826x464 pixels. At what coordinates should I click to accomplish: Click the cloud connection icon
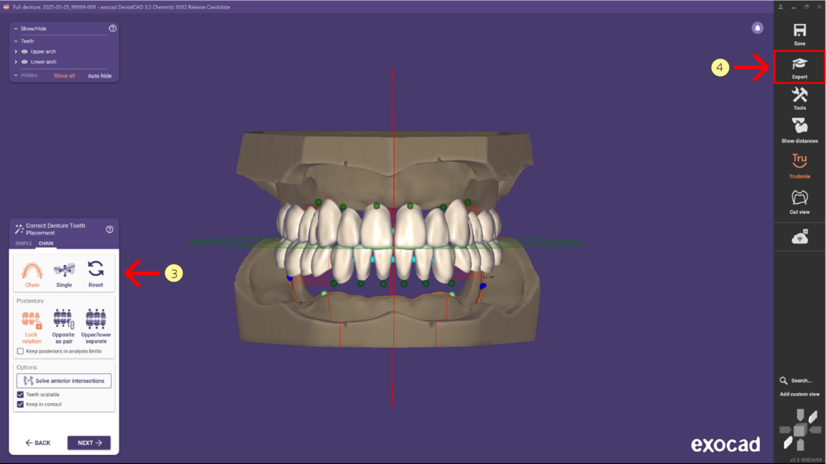[799, 237]
